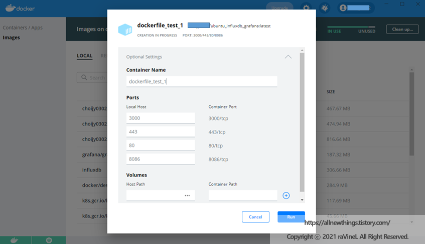The image size is (425, 244).
Task: Click the 467.67 MB size value
Action: click(338, 108)
